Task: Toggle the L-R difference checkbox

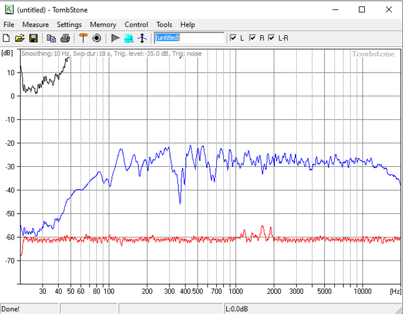Action: point(272,37)
